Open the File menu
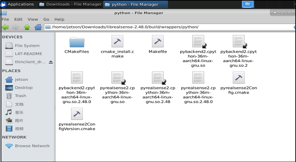Viewport: 296px width, 162px height. (5, 19)
